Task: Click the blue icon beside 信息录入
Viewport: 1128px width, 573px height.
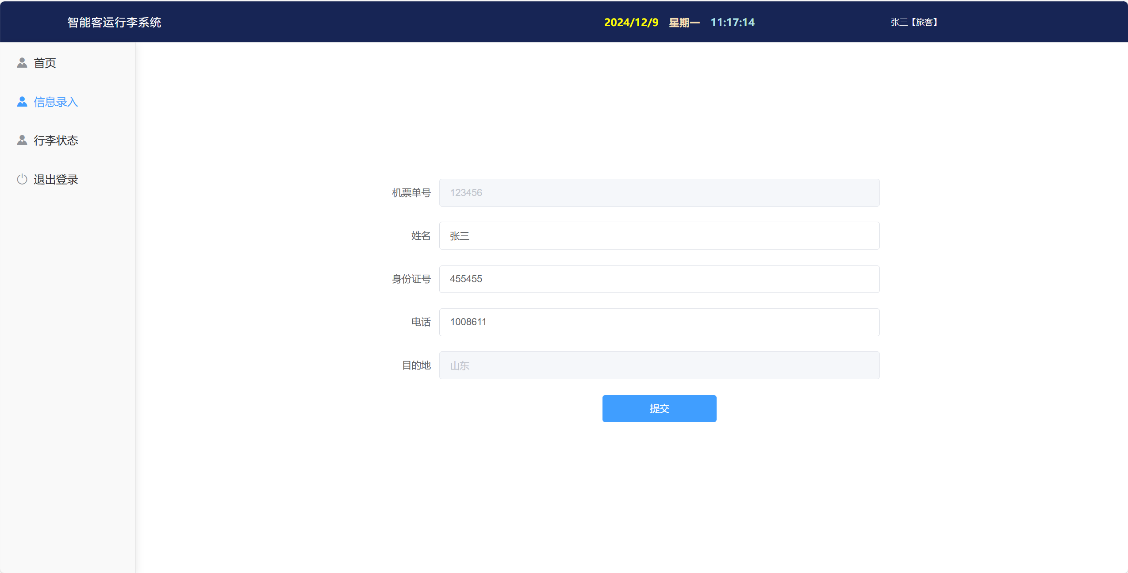Action: pos(22,102)
